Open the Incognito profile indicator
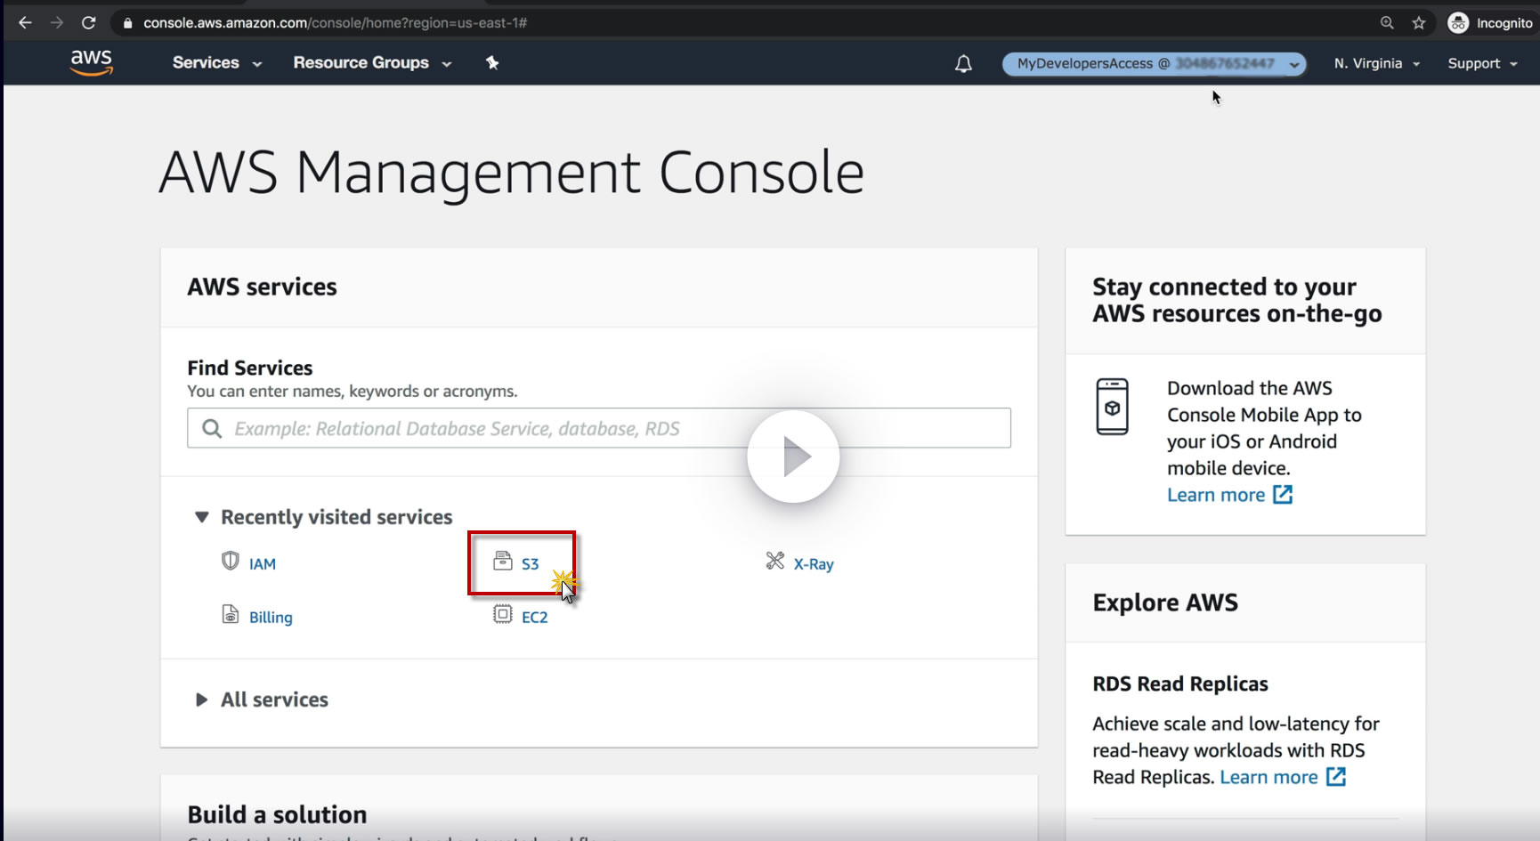The image size is (1540, 841). coord(1490,23)
